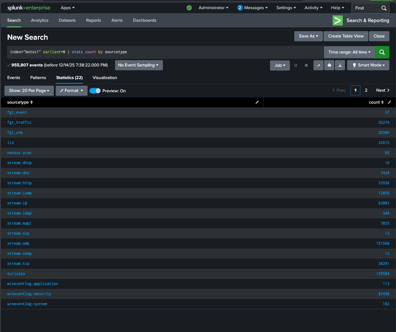Screen dimensions: 396x332
Task: Open the Settings dropdown
Action: point(286,8)
